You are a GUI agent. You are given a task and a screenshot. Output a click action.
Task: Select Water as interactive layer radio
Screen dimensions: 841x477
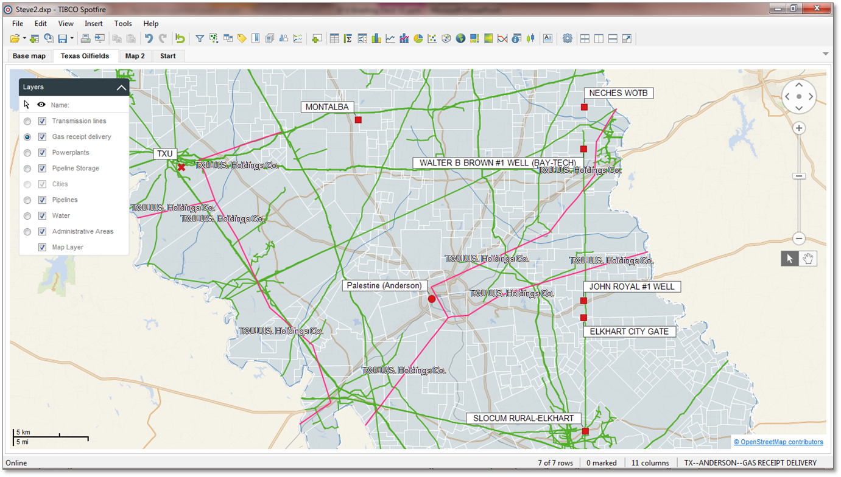(x=27, y=217)
